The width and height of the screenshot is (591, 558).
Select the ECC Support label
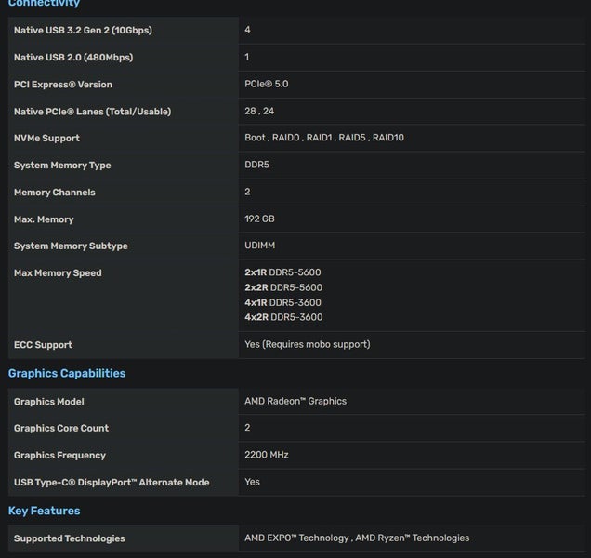point(44,345)
